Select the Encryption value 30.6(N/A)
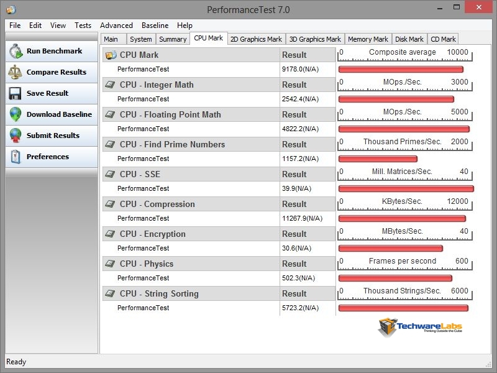Viewport: 497px width, 373px height. [x=297, y=248]
